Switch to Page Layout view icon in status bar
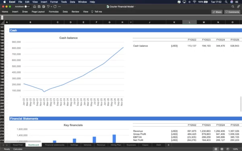 pyautogui.click(x=222, y=149)
